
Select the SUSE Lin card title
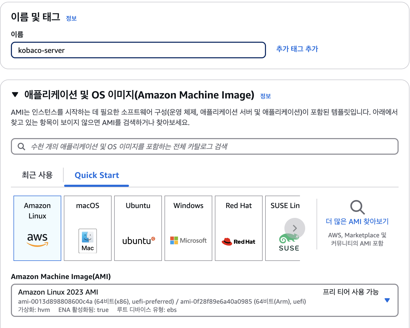(285, 206)
